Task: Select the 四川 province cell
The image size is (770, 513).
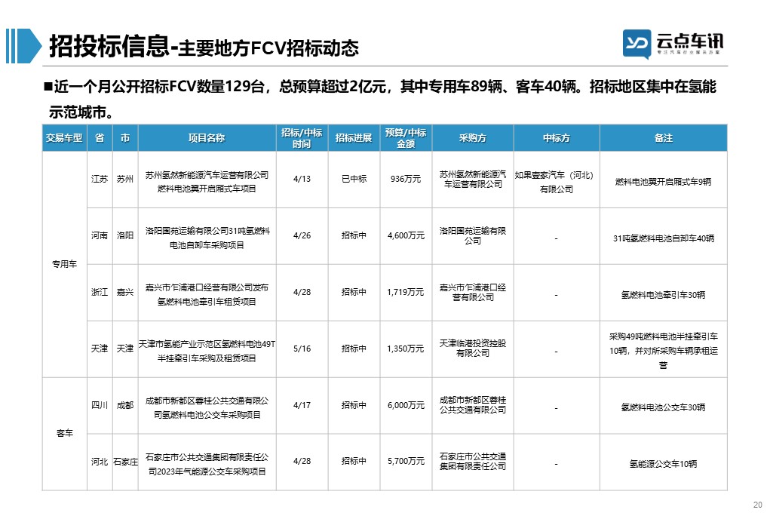Action: coord(100,405)
